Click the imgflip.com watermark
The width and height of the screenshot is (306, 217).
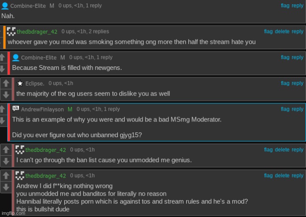(13, 213)
